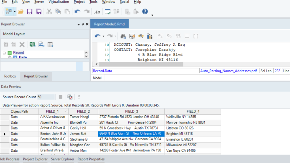Click the preview data icon with red checkmark

tap(70, 97)
